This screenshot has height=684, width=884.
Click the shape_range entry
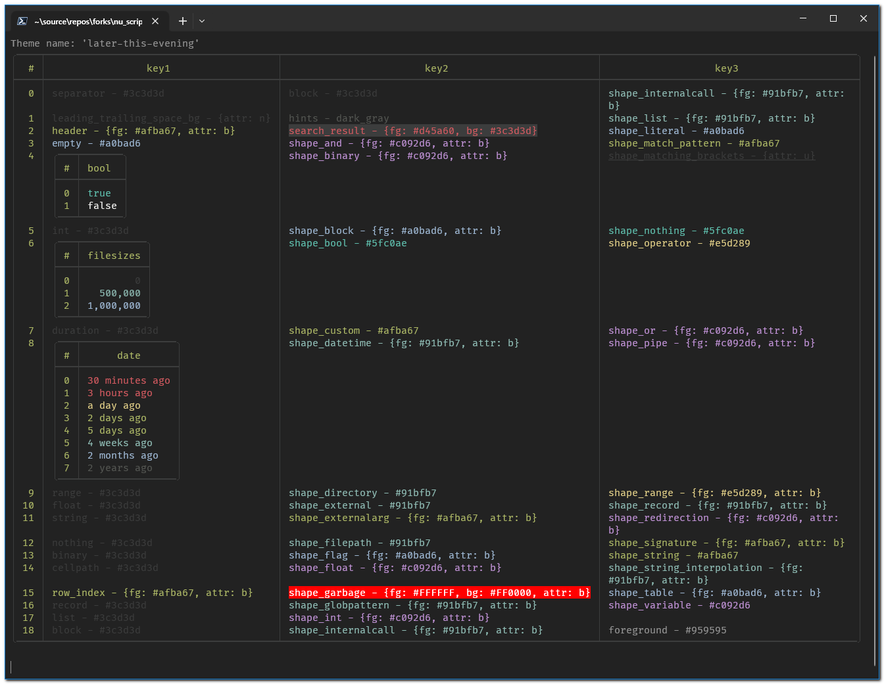pyautogui.click(x=715, y=493)
